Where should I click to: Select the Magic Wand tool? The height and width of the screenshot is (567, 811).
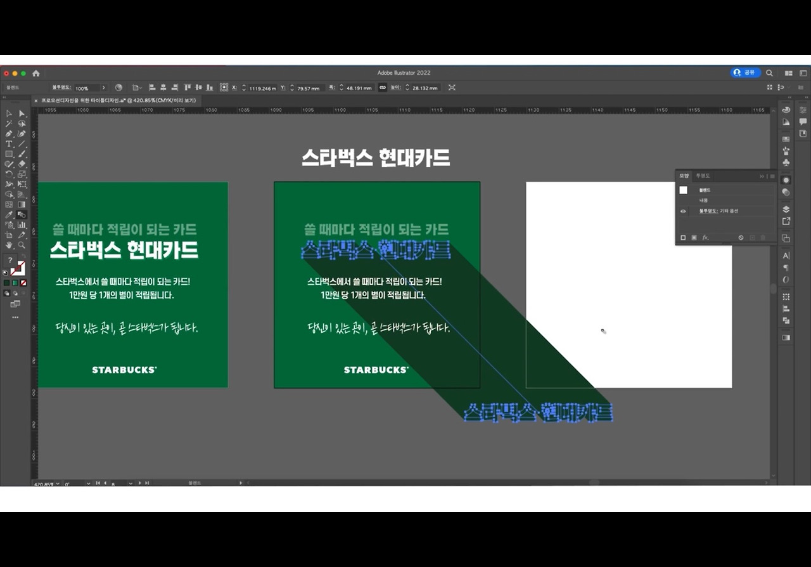pos(9,124)
